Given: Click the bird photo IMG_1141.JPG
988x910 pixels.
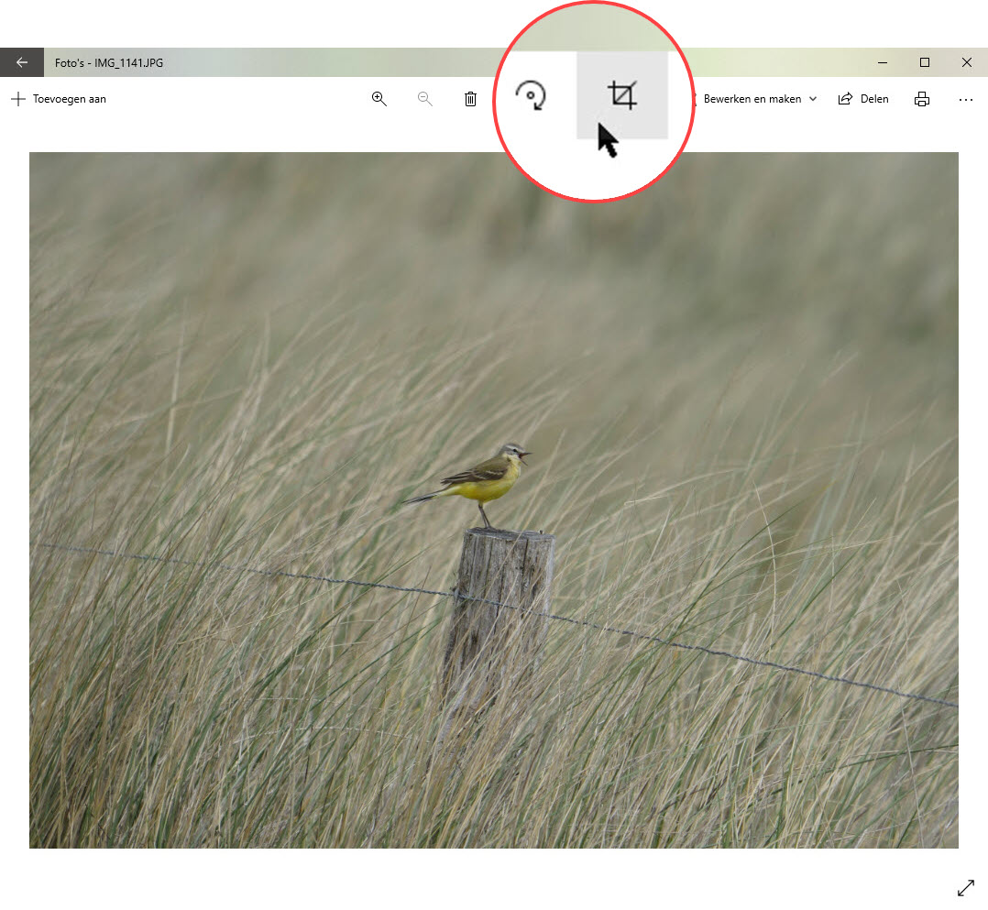Looking at the screenshot, I should click(494, 499).
